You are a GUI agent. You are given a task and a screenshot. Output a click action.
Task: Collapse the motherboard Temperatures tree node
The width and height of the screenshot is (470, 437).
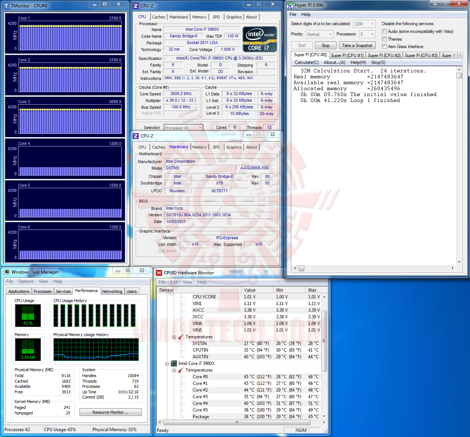point(174,337)
